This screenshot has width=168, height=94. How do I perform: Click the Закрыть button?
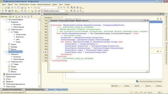point(148,86)
